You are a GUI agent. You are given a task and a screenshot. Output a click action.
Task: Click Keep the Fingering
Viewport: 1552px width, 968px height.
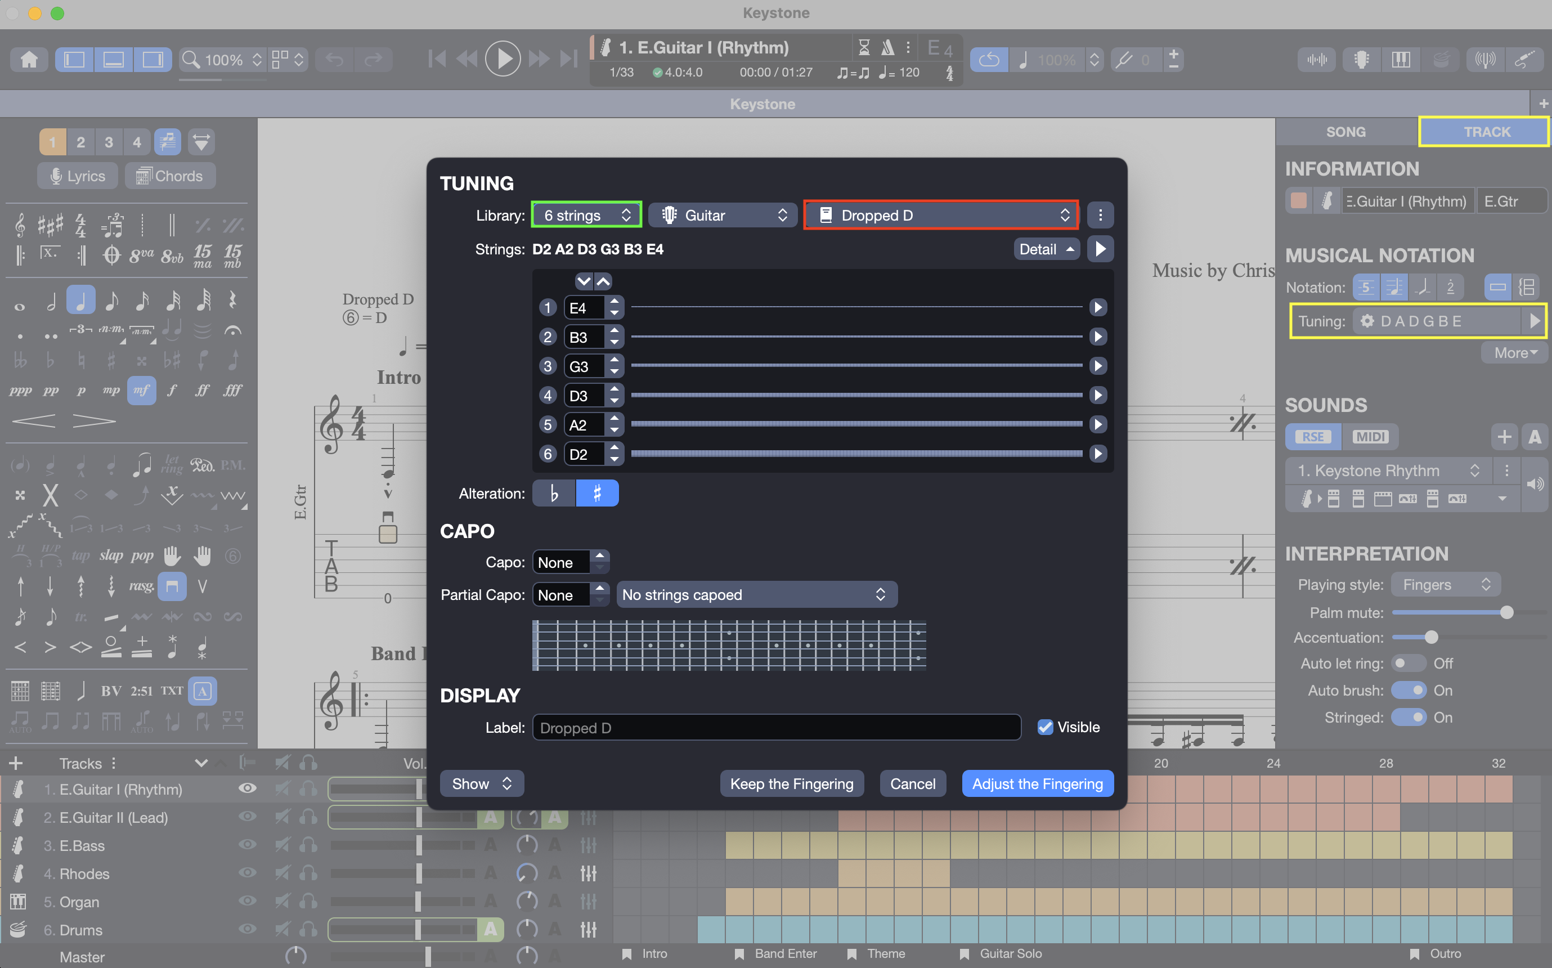click(792, 783)
